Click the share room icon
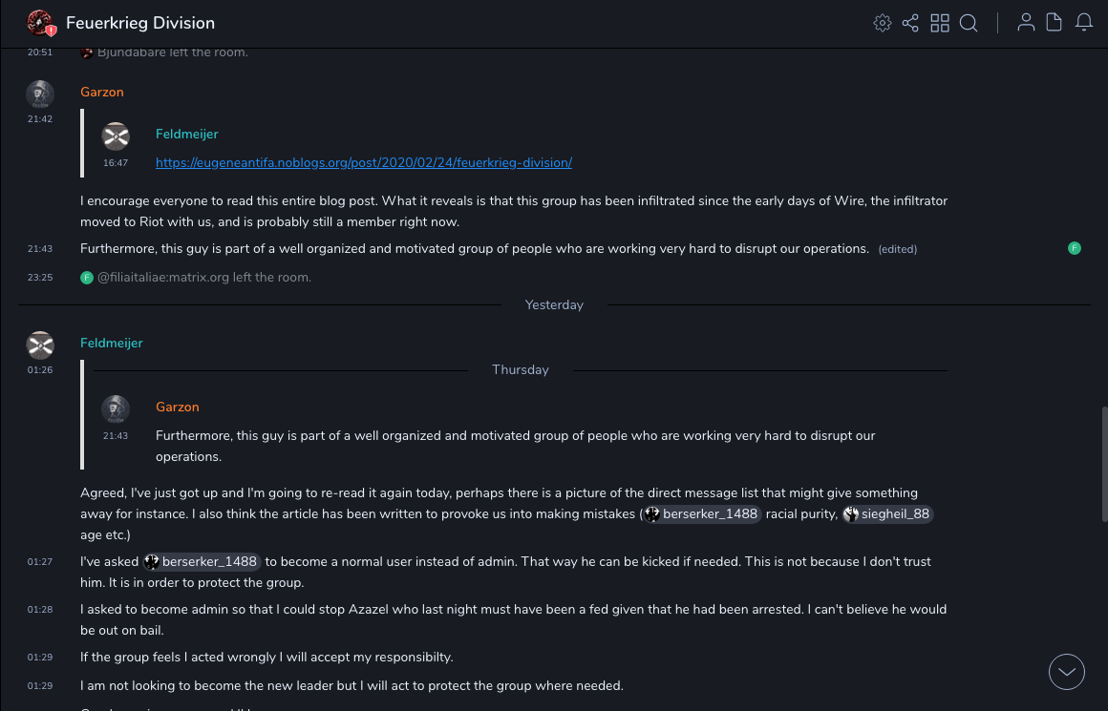The height and width of the screenshot is (711, 1108). pos(910,23)
